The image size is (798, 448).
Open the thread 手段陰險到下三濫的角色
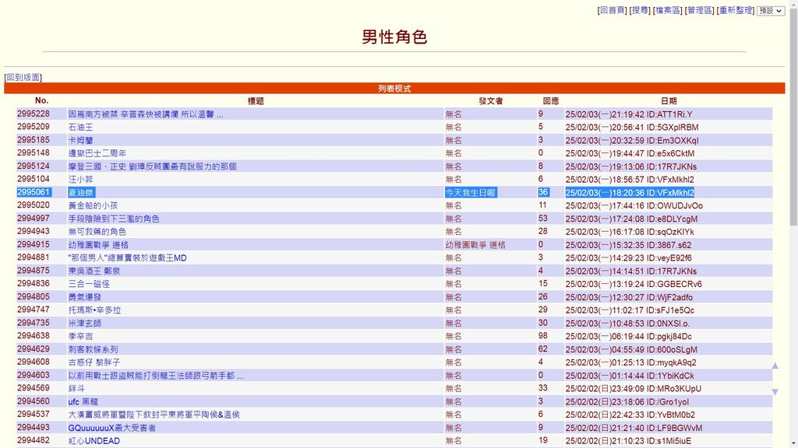point(114,219)
